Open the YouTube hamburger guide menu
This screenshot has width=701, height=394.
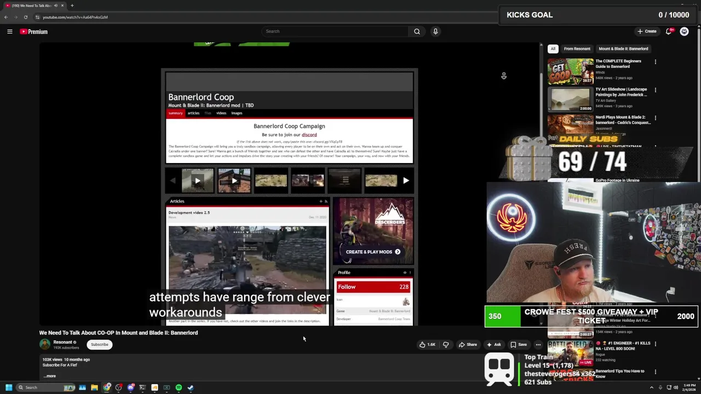[9, 32]
